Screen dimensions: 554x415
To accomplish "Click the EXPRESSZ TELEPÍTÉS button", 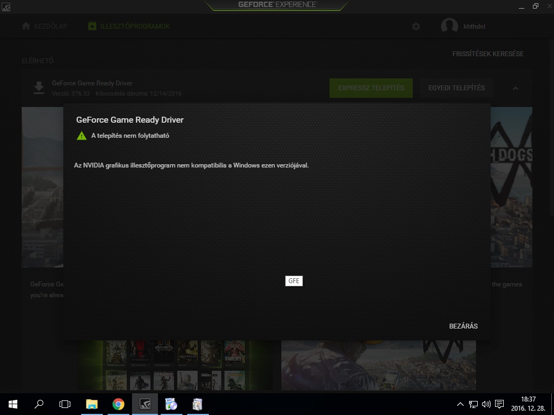I will tap(371, 88).
